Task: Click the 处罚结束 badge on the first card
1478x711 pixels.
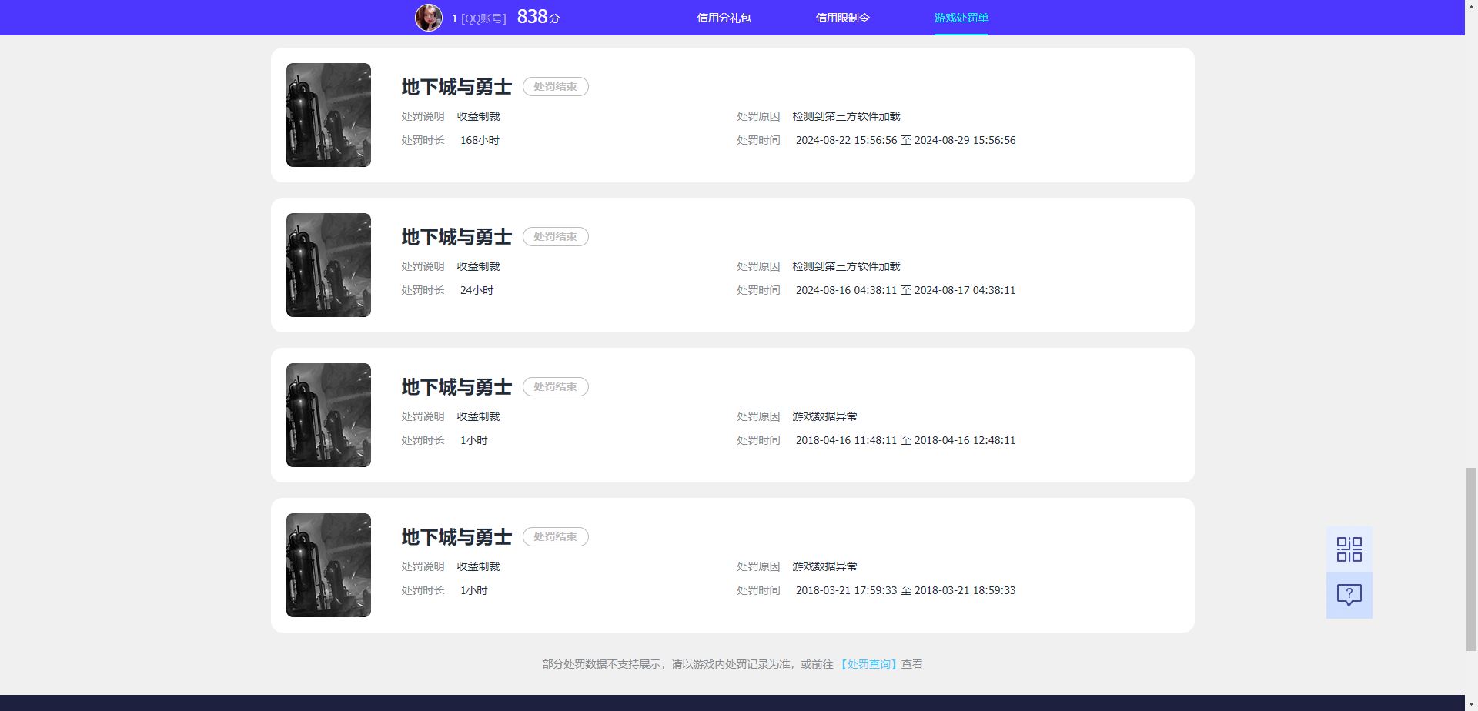Action: point(556,86)
